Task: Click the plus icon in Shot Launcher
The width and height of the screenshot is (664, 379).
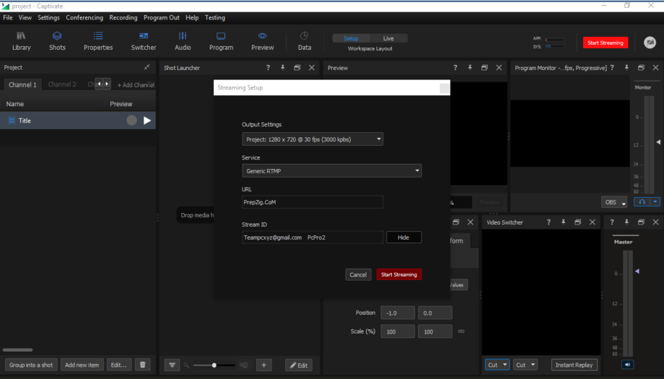Action: click(263, 365)
